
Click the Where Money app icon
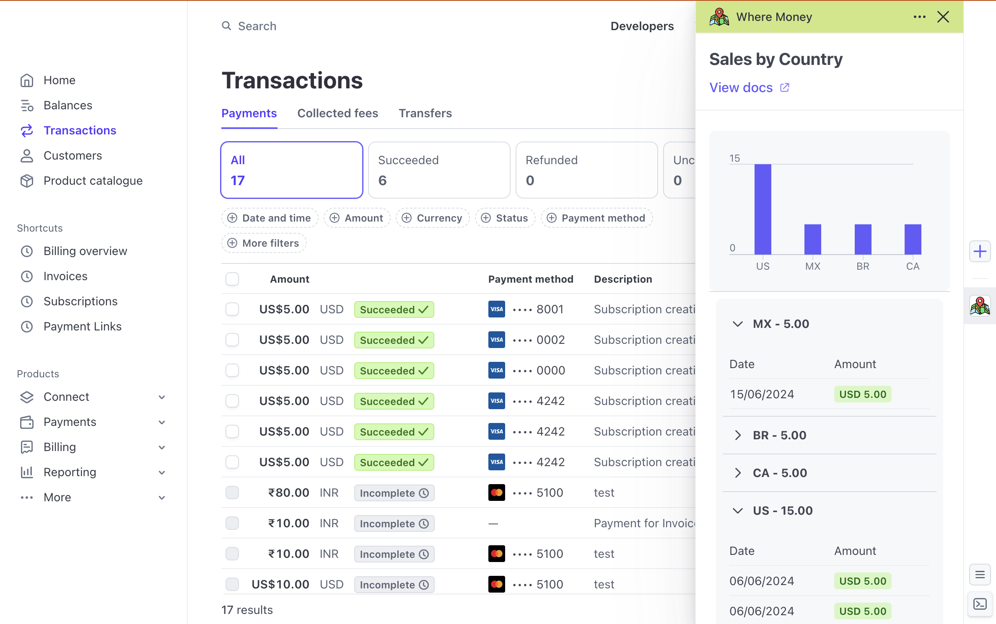pos(980,305)
